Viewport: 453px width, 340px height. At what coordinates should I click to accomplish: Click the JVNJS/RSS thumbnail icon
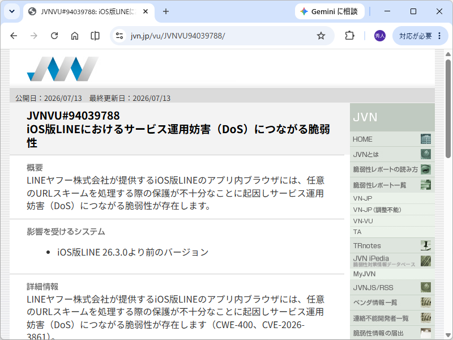(426, 287)
